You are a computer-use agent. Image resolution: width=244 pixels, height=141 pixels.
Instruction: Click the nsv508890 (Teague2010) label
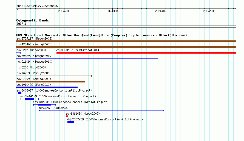point(35,56)
